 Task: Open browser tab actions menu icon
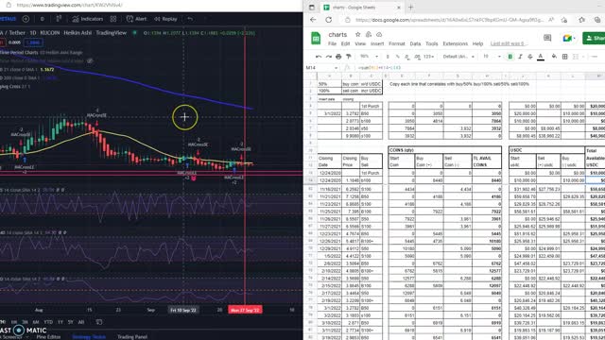(x=312, y=8)
